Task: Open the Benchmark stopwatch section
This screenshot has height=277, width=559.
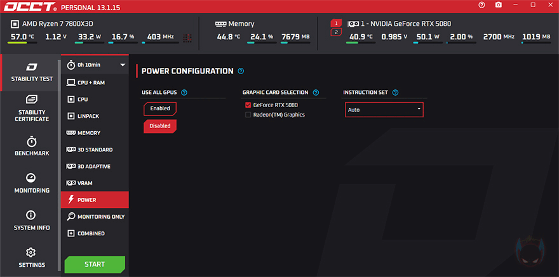Action: pyautogui.click(x=32, y=146)
